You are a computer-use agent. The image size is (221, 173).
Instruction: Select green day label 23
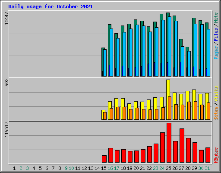coord(155,168)
